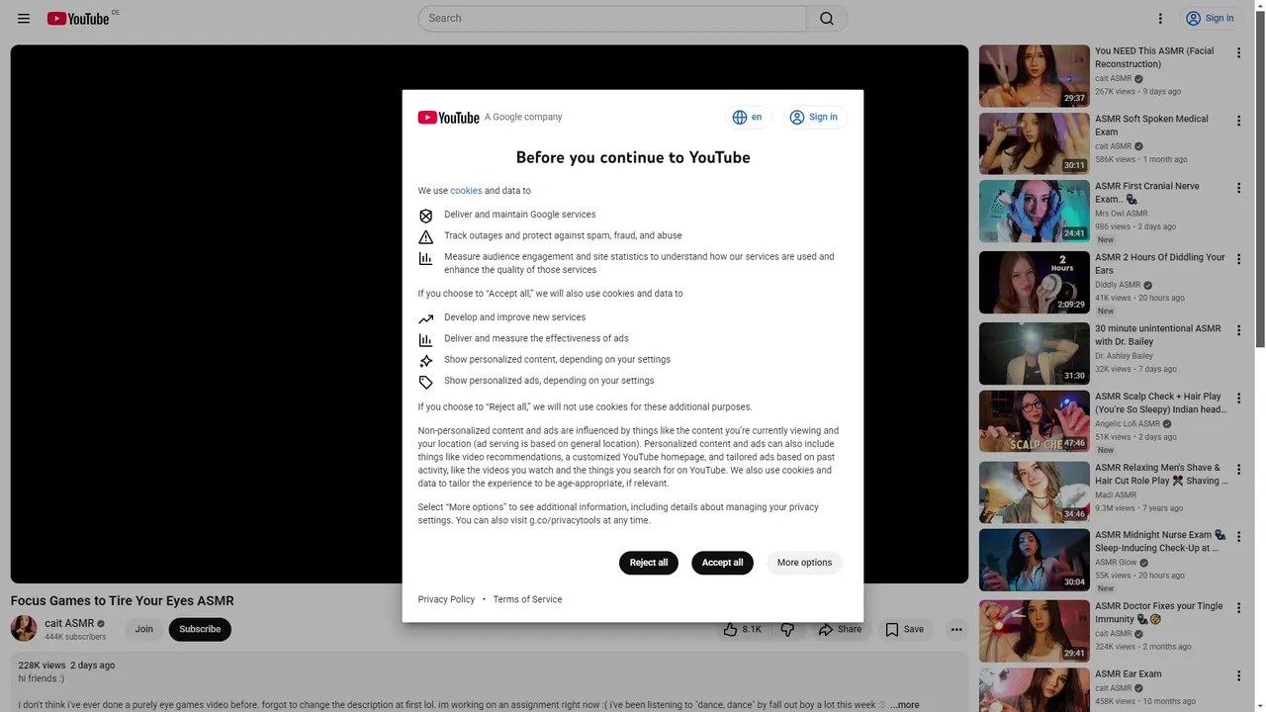The height and width of the screenshot is (712, 1266).
Task: Open 'ASMR First Cranial Nerve Exam' thumbnail
Action: coord(1034,211)
